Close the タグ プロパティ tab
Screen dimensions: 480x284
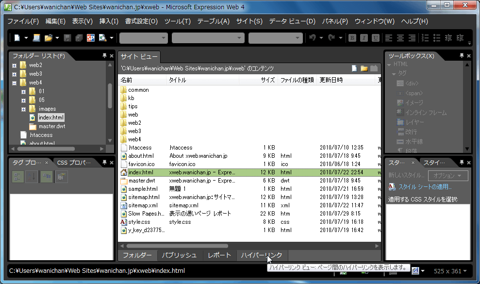coord(47,163)
